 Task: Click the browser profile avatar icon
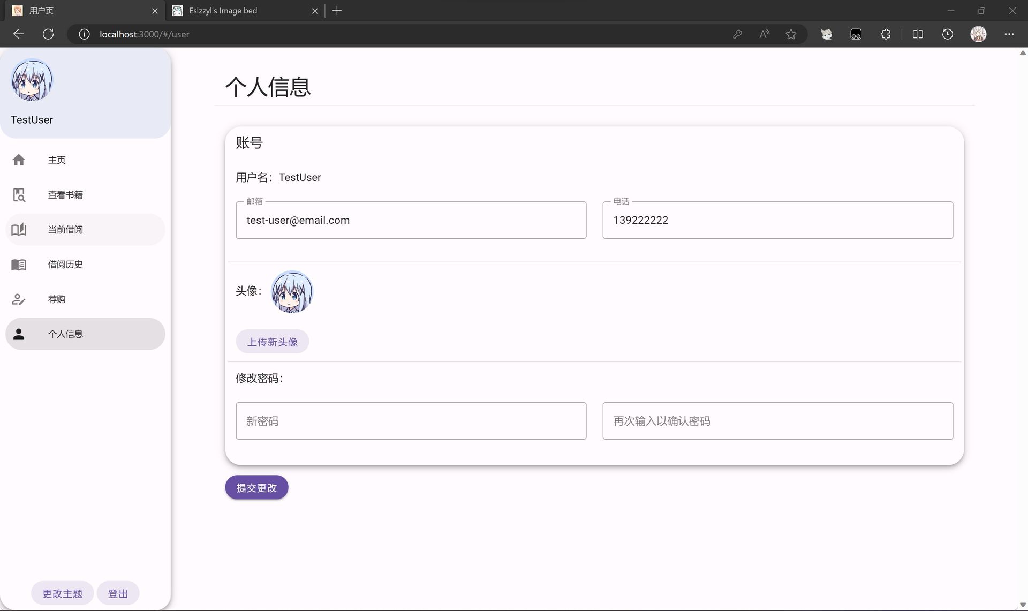[x=978, y=34]
